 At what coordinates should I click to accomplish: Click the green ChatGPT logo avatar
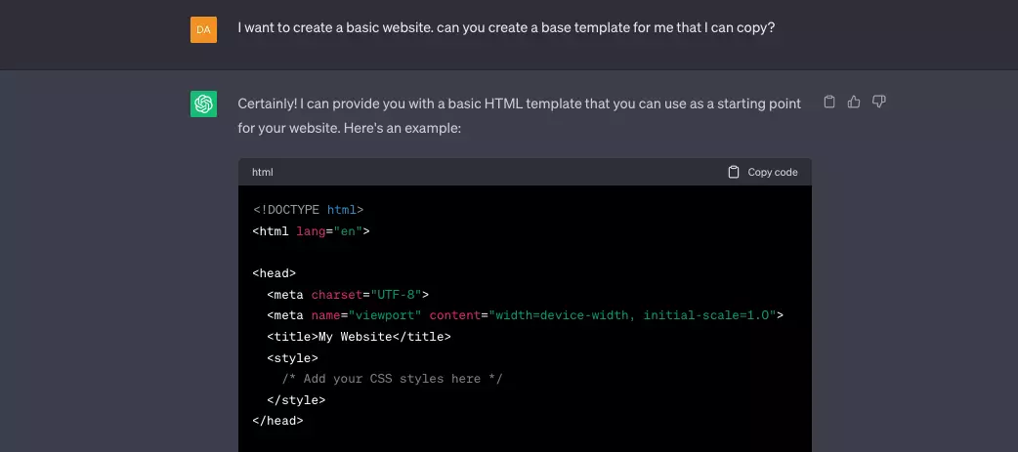pos(203,103)
